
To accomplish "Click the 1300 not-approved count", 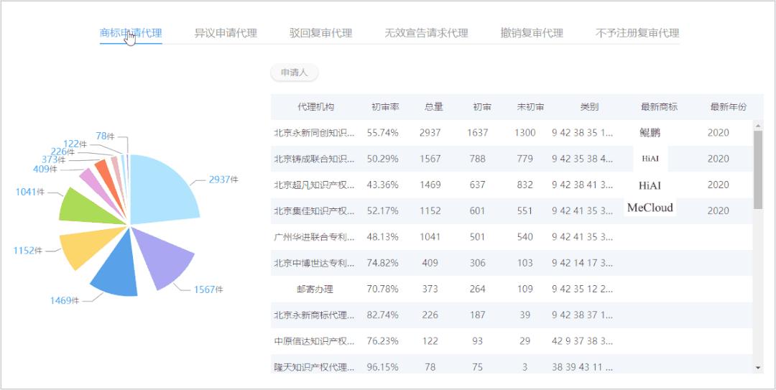I will point(525,133).
